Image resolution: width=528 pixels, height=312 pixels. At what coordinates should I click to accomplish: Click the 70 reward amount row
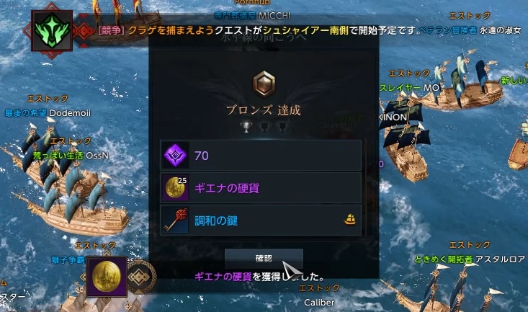[x=261, y=156]
